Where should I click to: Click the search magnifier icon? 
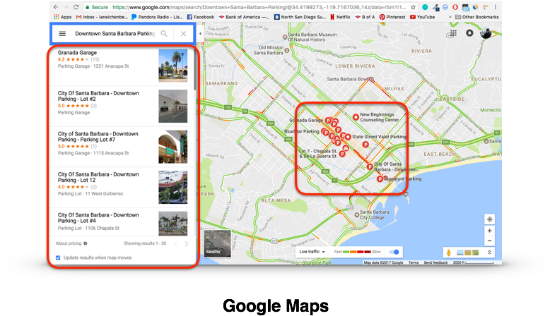pyautogui.click(x=164, y=34)
